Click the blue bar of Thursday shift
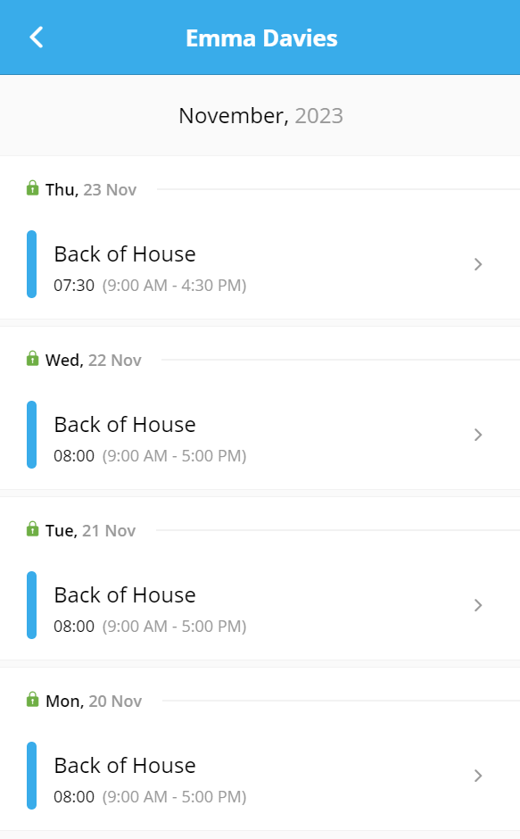The image size is (520, 839). pos(31,264)
